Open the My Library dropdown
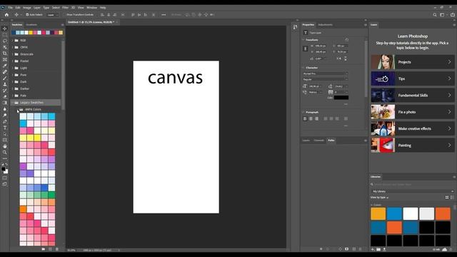This screenshot has height=257, width=457. click(413, 191)
